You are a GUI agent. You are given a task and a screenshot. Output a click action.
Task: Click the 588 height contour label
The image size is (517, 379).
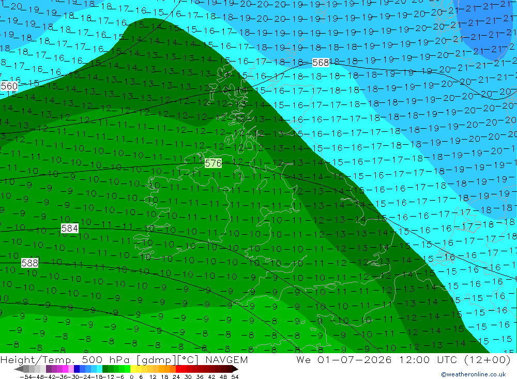[29, 263]
